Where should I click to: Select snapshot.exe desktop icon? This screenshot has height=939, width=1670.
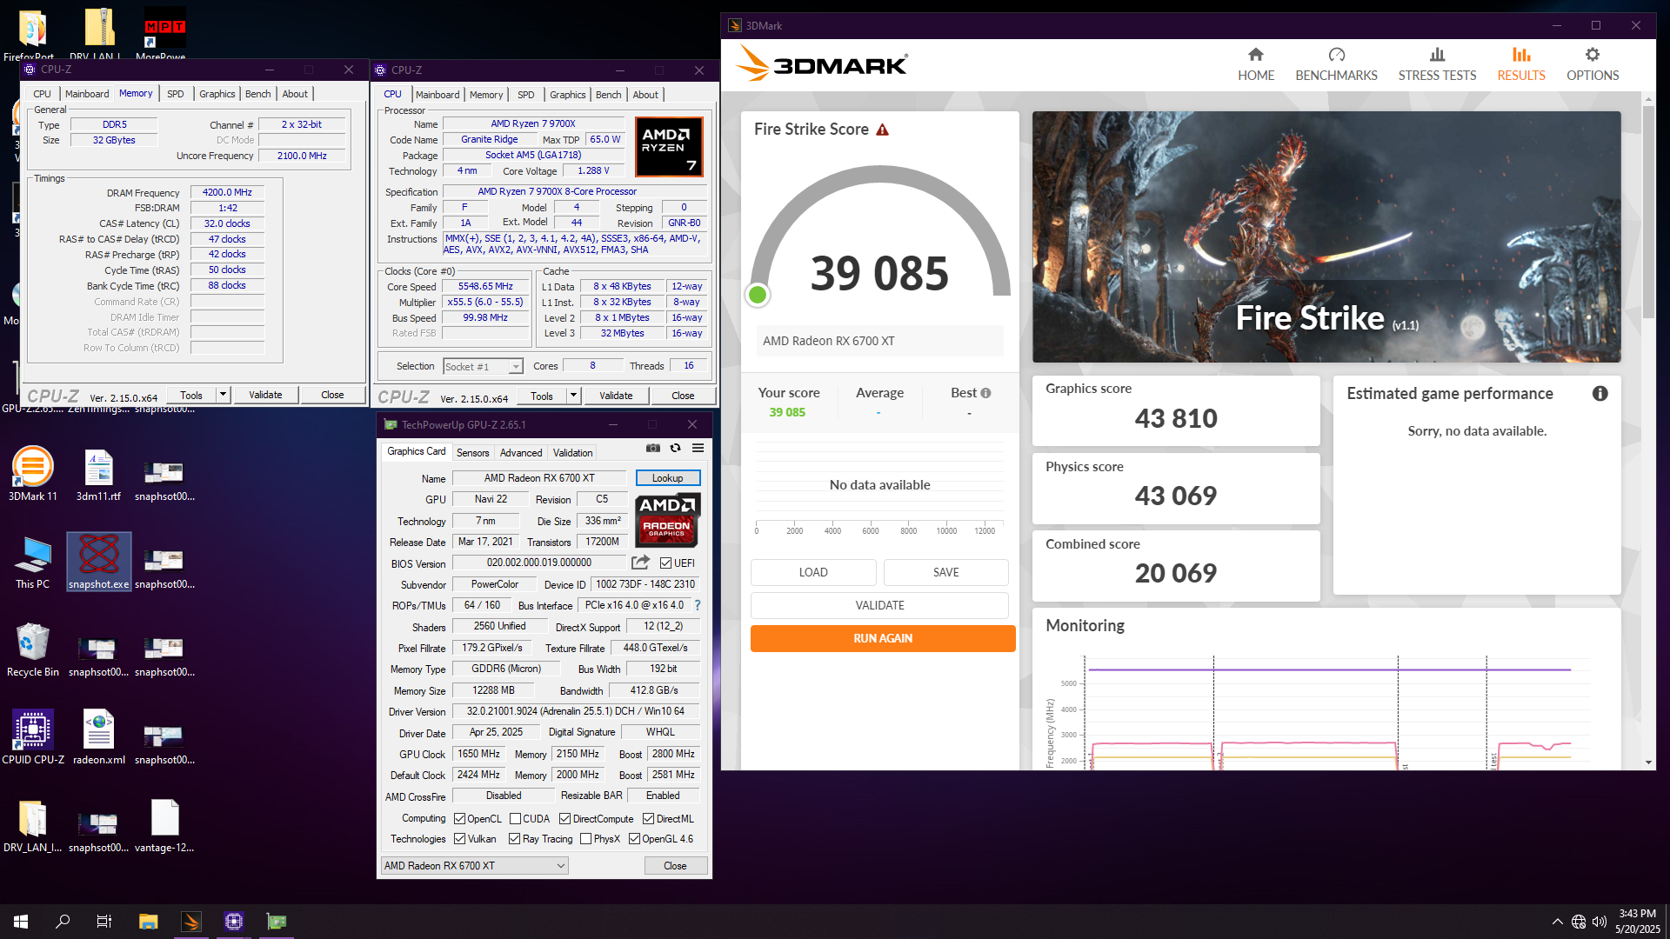pyautogui.click(x=99, y=562)
